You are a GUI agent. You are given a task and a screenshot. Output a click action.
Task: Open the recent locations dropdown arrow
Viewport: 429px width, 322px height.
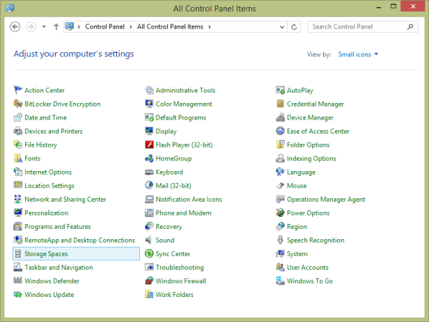(44, 26)
